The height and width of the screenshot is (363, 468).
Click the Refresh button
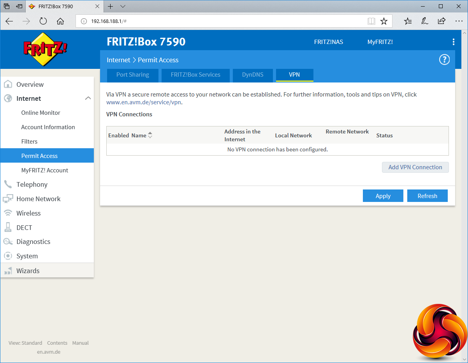click(x=428, y=196)
